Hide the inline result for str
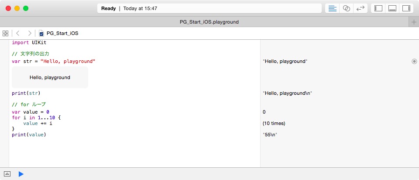The width and height of the screenshot is (419, 180). pos(414,62)
